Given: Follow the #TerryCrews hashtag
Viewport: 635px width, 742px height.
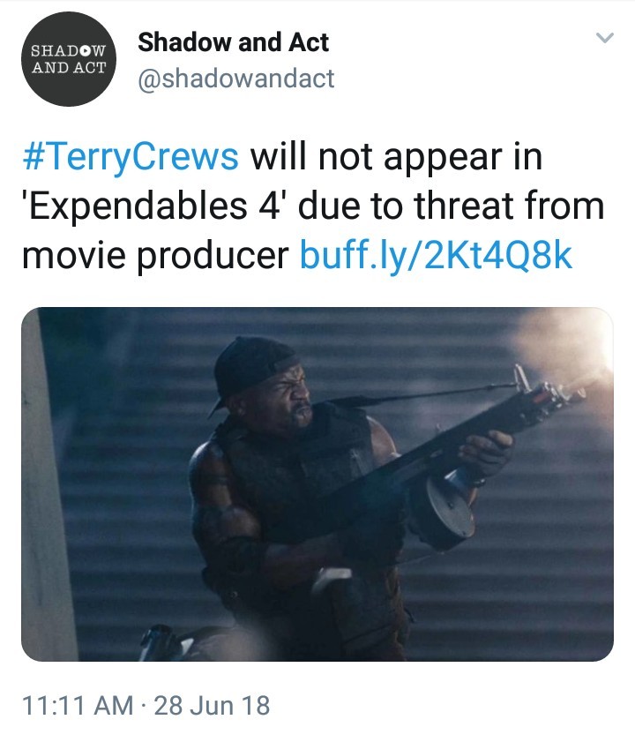Looking at the screenshot, I should [131, 157].
